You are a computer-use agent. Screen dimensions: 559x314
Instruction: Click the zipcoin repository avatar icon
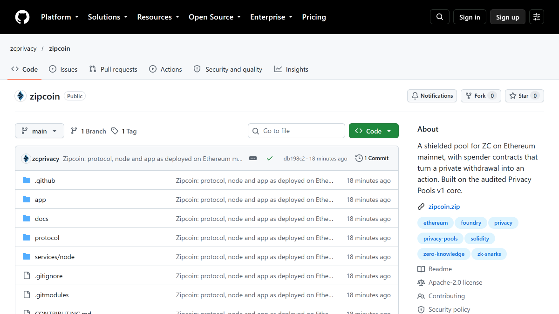(20, 96)
